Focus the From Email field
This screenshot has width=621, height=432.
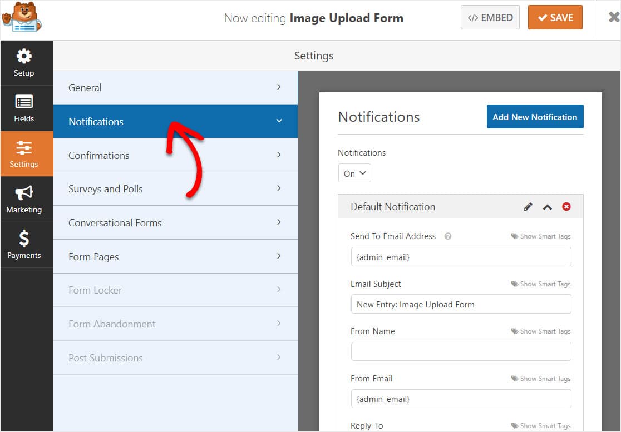tap(461, 399)
